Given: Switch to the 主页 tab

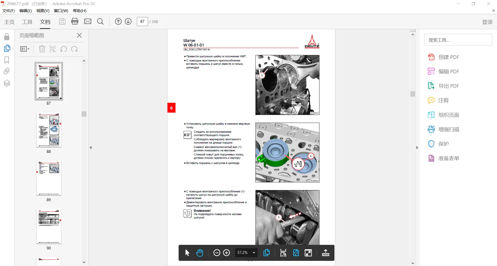Looking at the screenshot, I should [9, 22].
